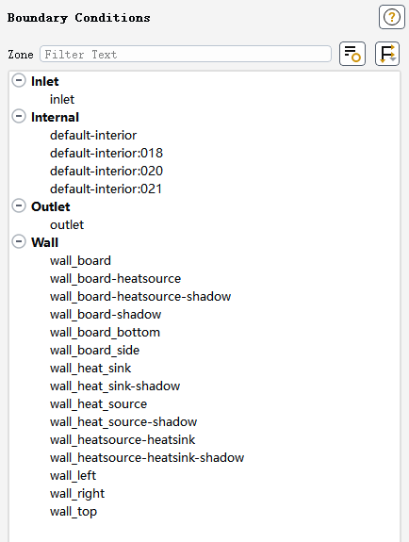
Task: Focus the Zone Filter Text field
Action: point(186,54)
